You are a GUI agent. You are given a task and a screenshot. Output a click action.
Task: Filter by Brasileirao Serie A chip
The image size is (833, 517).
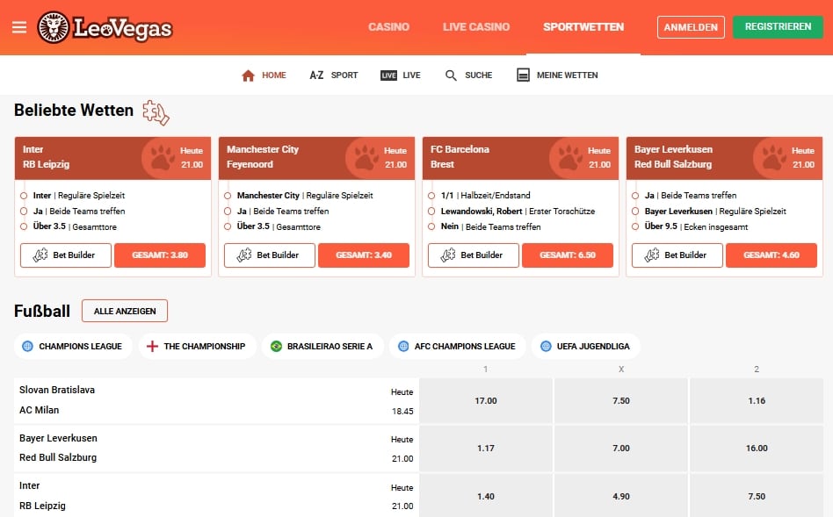[322, 346]
